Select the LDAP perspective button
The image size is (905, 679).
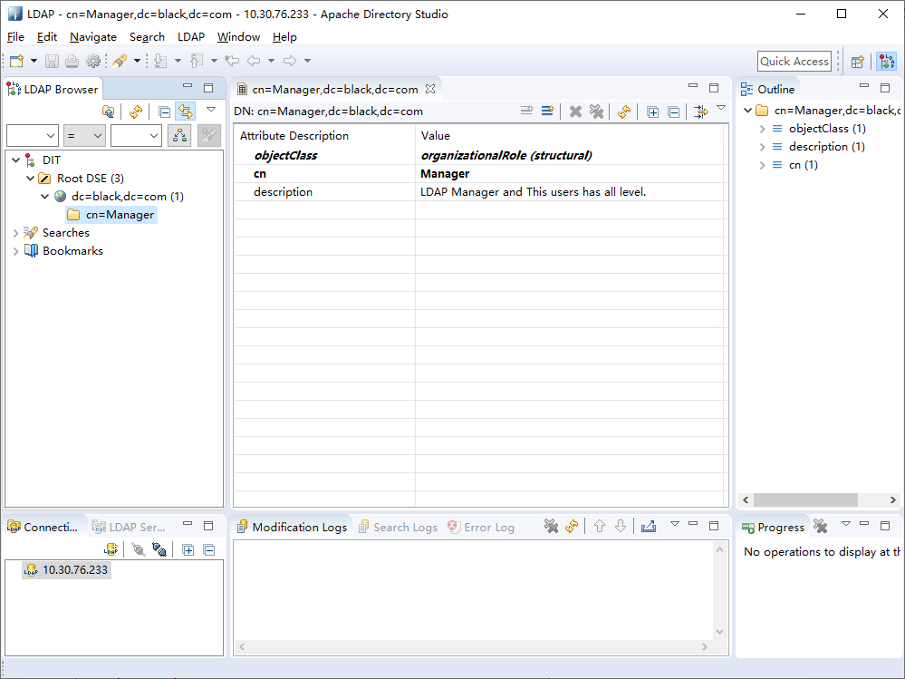tap(887, 62)
